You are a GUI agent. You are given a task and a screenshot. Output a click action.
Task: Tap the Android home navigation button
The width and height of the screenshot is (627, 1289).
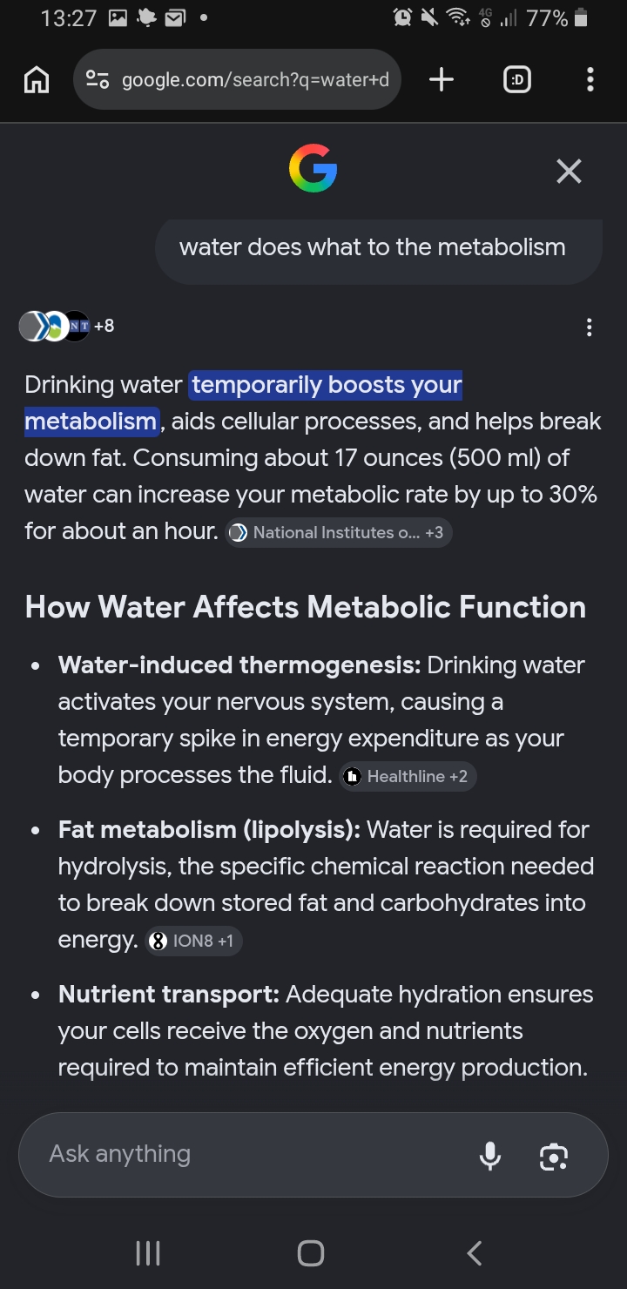(x=311, y=1253)
